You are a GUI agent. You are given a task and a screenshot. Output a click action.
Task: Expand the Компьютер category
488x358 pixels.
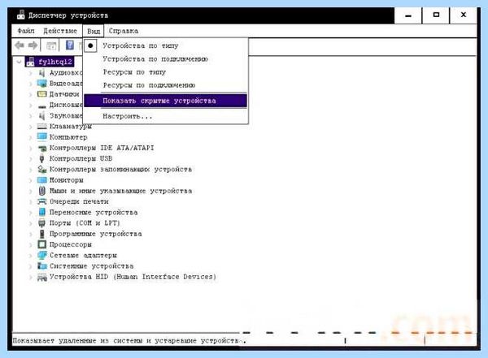(x=31, y=137)
